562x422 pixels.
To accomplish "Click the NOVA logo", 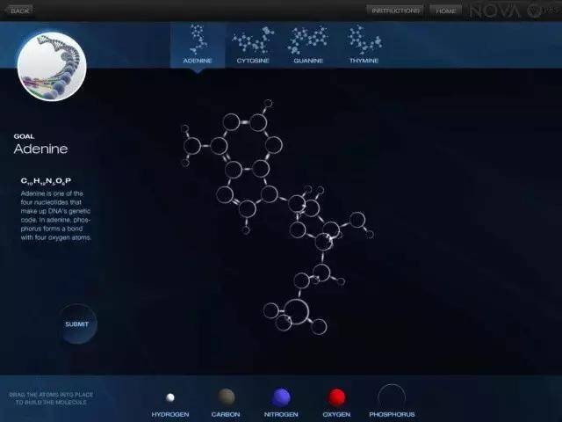I will click(494, 11).
